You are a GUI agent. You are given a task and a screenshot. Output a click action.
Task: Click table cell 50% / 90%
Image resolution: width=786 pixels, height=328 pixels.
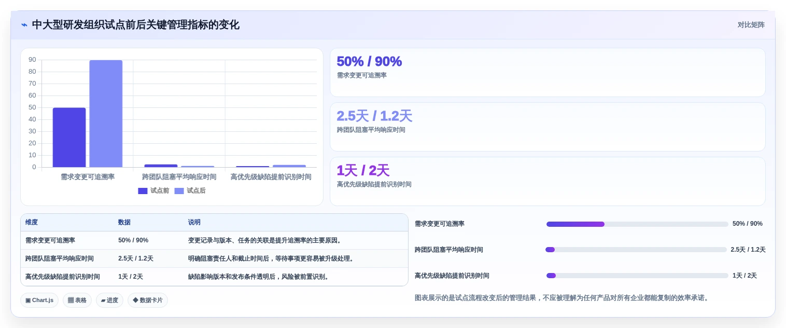(x=133, y=240)
